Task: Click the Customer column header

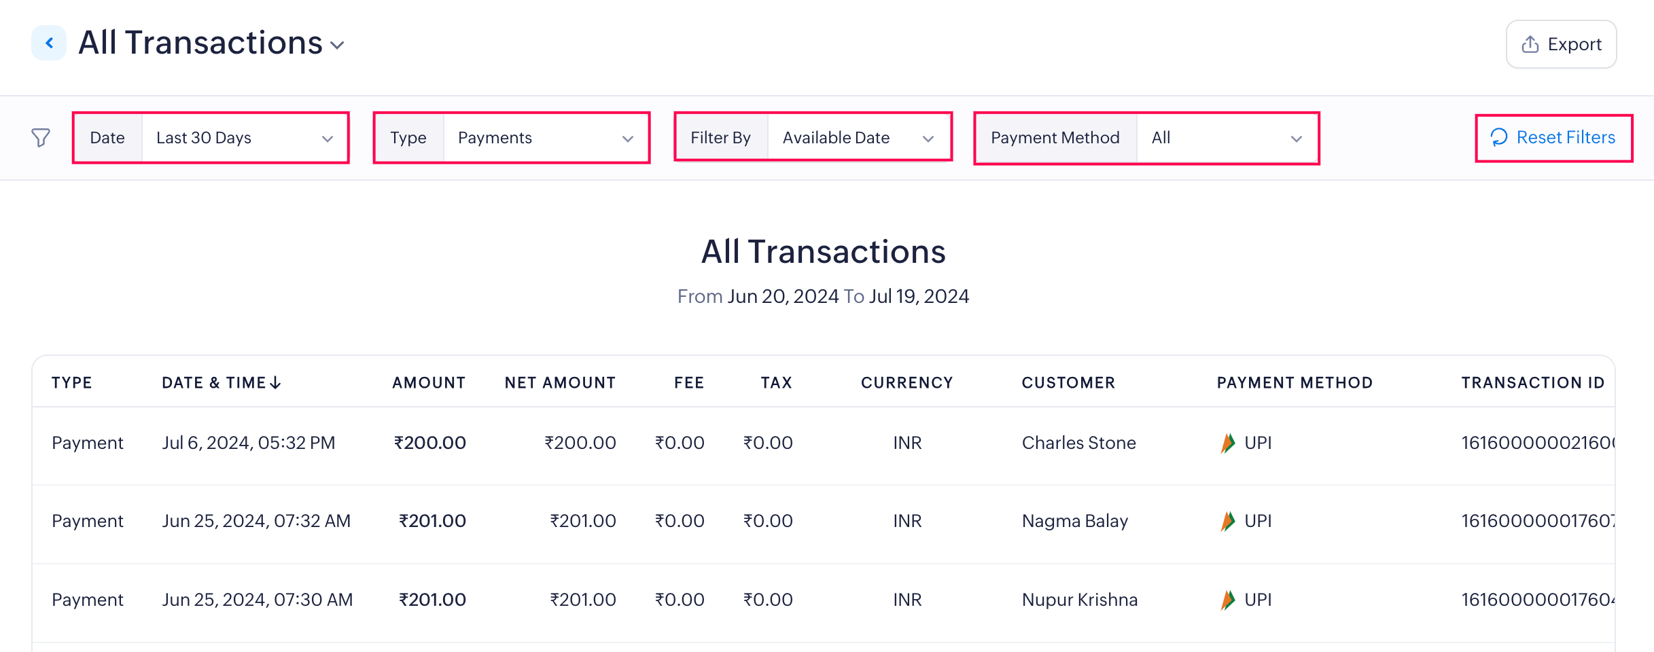Action: pyautogui.click(x=1068, y=383)
